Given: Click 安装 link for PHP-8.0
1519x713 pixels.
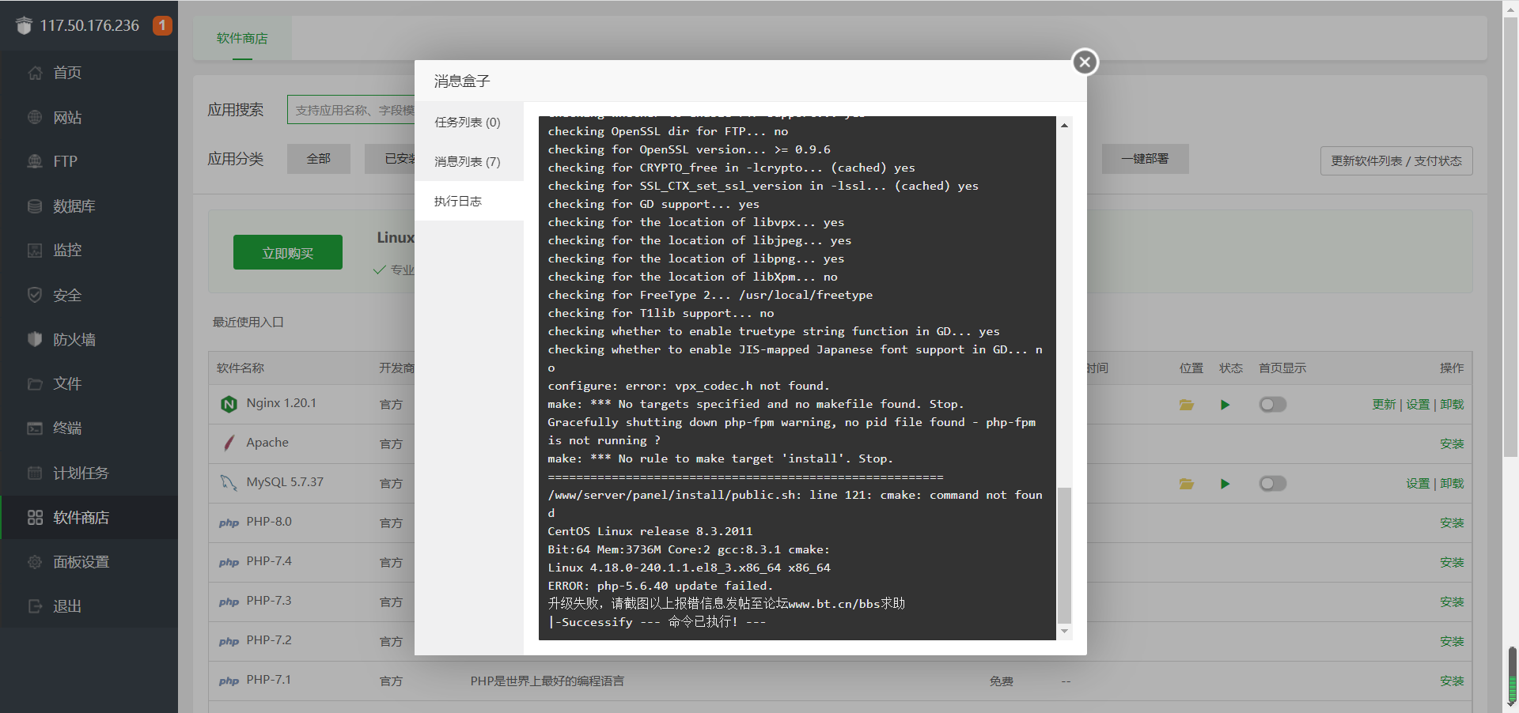Looking at the screenshot, I should pyautogui.click(x=1451, y=523).
